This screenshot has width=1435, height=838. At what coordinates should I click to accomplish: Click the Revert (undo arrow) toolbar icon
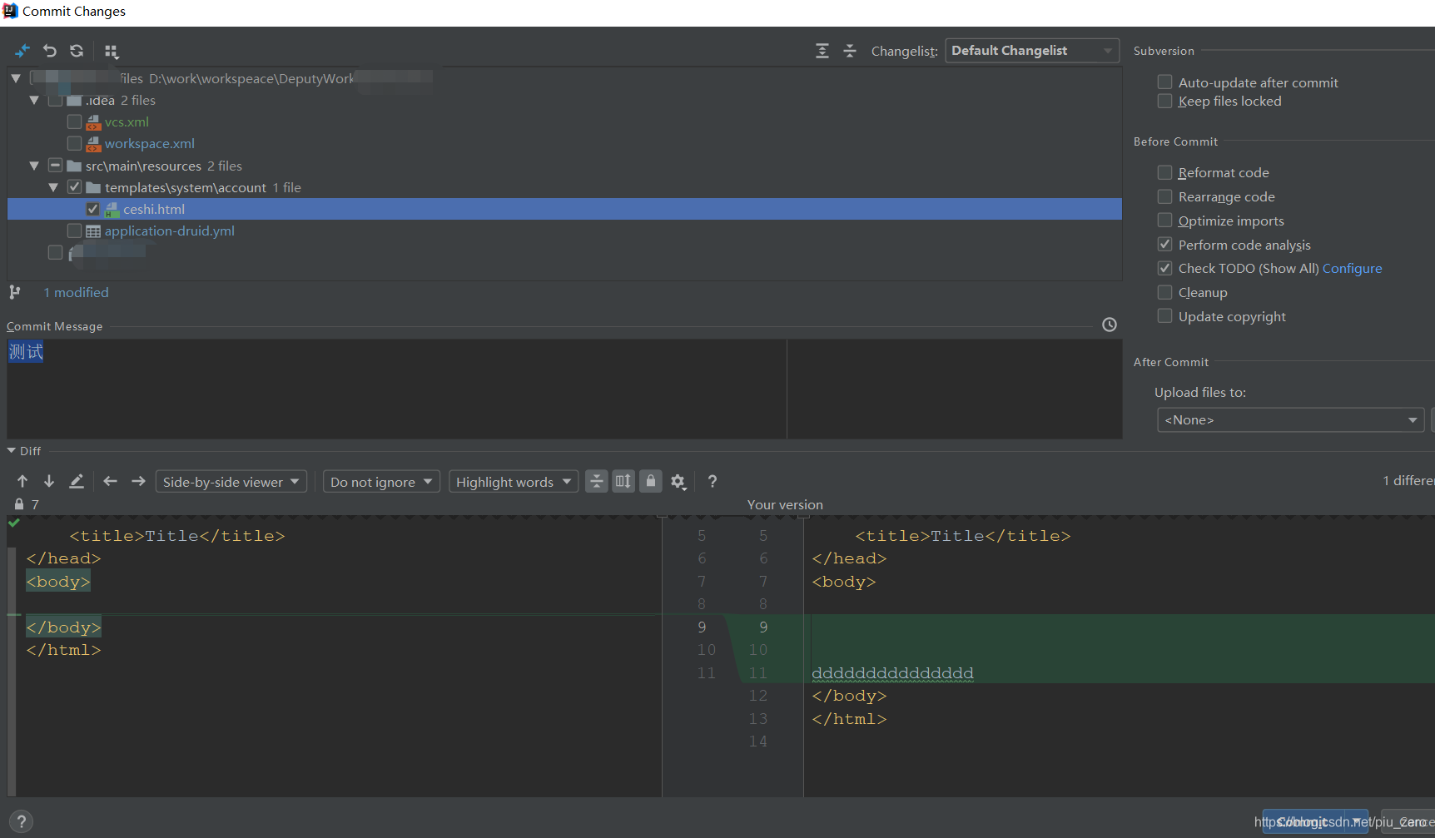pos(50,51)
